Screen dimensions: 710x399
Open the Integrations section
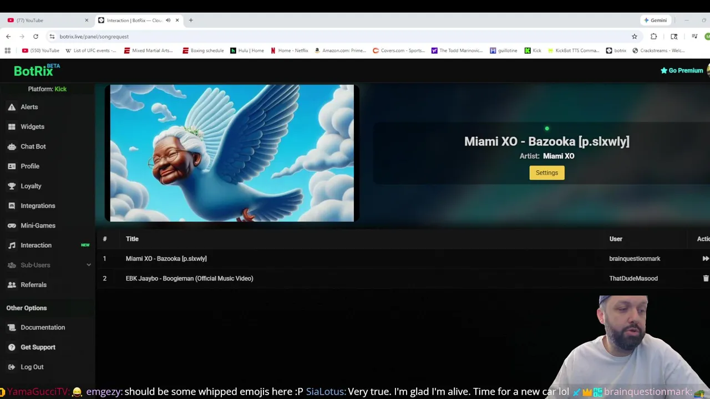click(x=38, y=206)
